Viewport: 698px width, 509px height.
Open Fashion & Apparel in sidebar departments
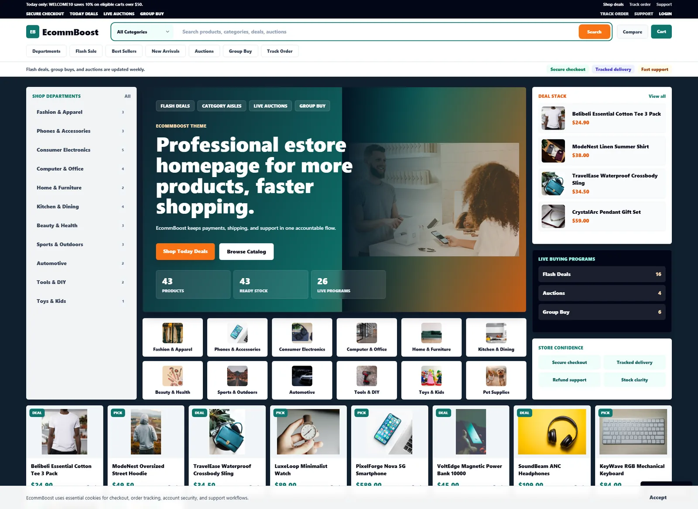click(x=80, y=112)
